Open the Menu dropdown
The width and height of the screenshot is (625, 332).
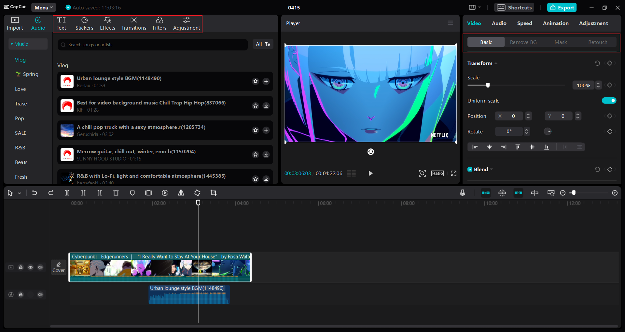[x=44, y=7]
